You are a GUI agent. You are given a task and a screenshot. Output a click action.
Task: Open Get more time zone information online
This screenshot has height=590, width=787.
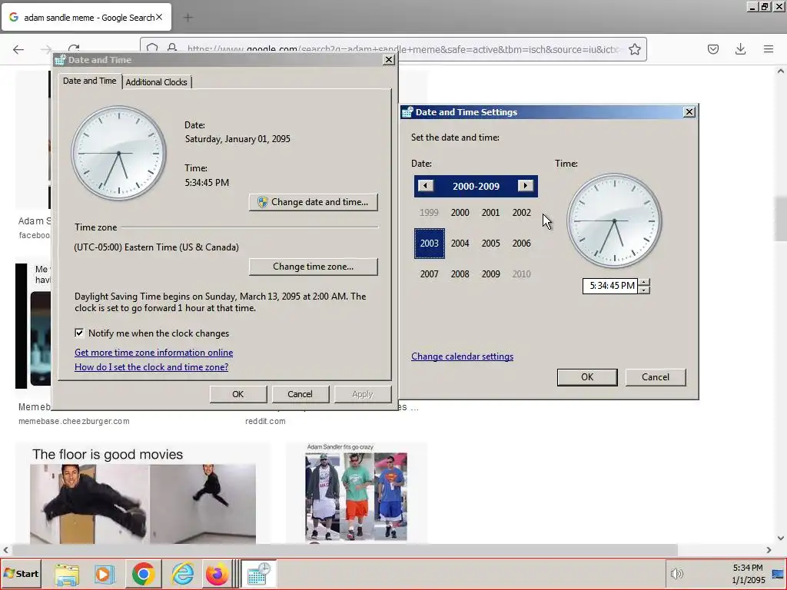(x=154, y=352)
